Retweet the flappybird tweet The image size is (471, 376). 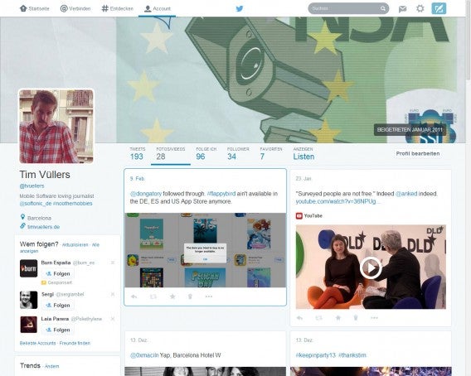click(x=153, y=296)
